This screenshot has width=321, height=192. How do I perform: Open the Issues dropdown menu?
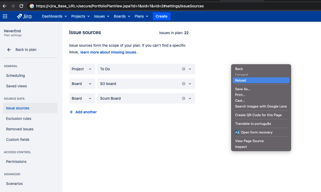(102, 16)
